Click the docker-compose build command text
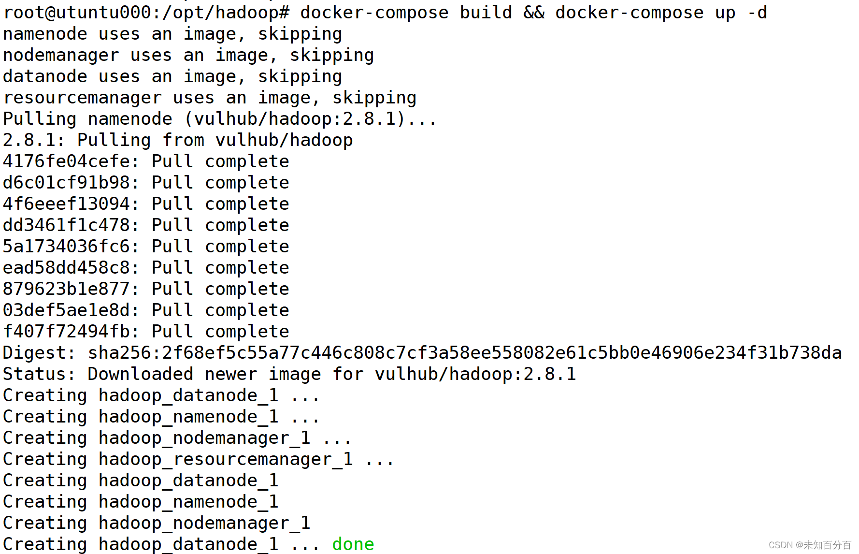Image resolution: width=859 pixels, height=554 pixels. click(x=406, y=13)
